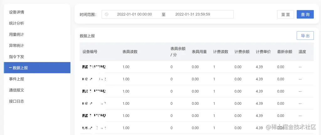Click the 温度 column header
This screenshot has width=321, height=135.
tap(302, 52)
